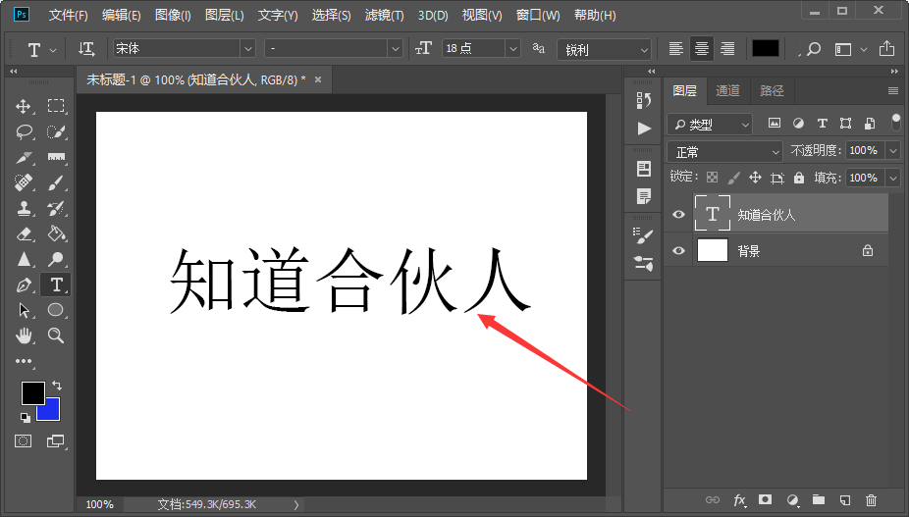909x517 pixels.
Task: Select the Dodge tool
Action: (x=56, y=259)
